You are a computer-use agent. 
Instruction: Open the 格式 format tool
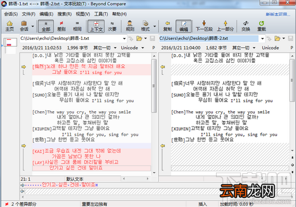click(x=145, y=26)
